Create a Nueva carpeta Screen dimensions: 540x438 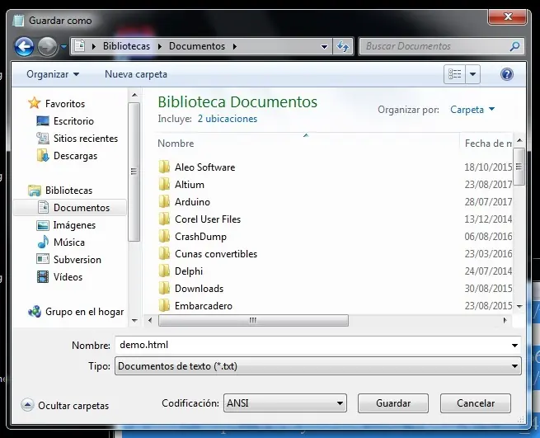pyautogui.click(x=136, y=74)
